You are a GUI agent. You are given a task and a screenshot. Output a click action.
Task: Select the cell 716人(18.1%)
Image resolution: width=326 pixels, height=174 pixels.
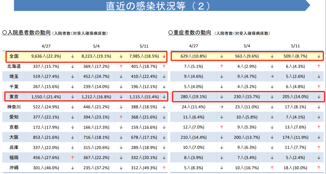[96, 137]
